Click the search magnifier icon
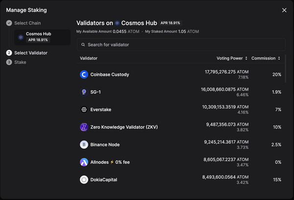Screen dimensions: 294x200 click(83, 44)
